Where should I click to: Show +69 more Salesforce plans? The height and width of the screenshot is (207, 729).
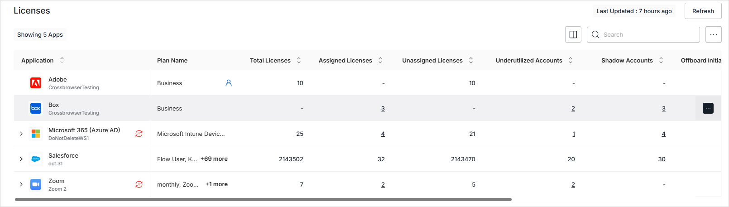(214, 159)
